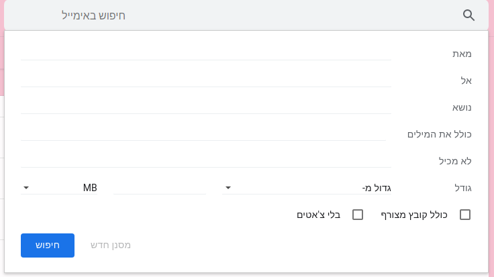Click the כולל קובץ מצורף label text
Image resolution: width=494 pixels, height=277 pixels.
click(x=414, y=215)
